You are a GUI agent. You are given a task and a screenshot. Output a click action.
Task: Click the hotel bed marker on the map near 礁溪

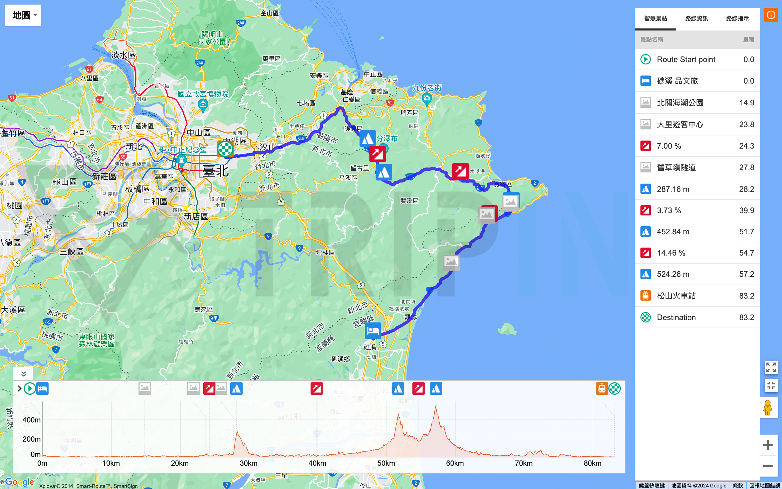coord(373,331)
